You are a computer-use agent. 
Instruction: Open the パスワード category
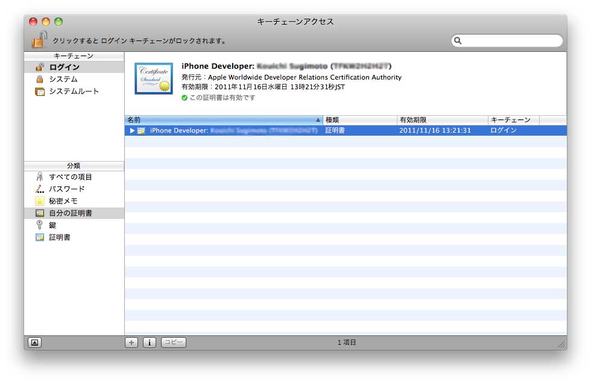(66, 189)
